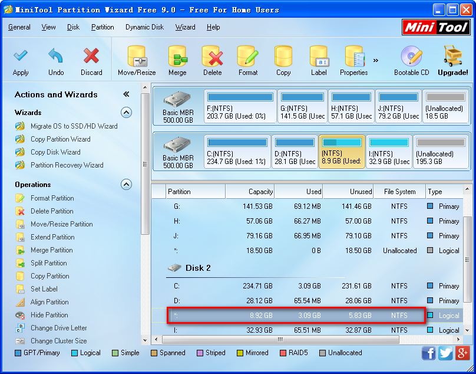Click the left panel scroll down arrow
Image resolution: width=476 pixels, height=374 pixels.
point(145,340)
